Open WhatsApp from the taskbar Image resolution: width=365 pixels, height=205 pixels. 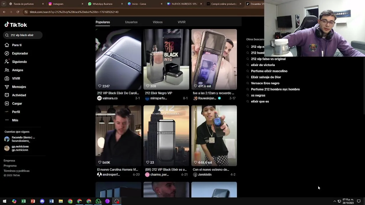point(98,201)
